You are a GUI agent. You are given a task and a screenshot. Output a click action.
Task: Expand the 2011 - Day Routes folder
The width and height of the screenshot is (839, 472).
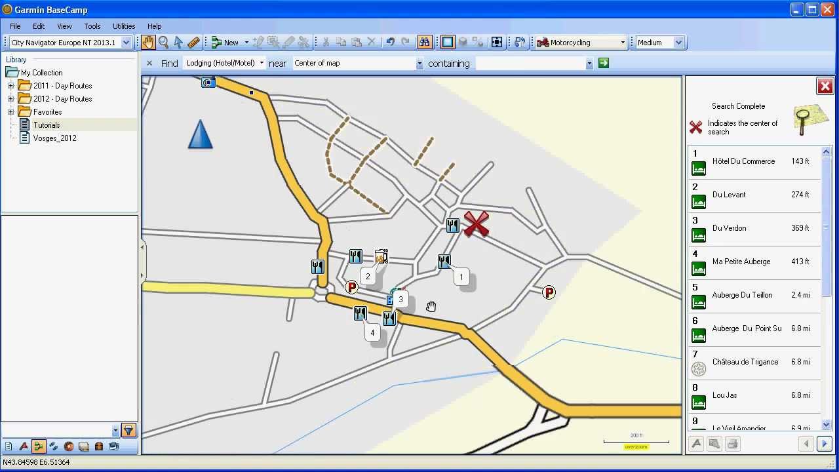10,86
